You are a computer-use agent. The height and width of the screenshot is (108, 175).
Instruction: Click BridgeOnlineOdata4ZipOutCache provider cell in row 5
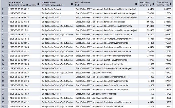click(57, 26)
